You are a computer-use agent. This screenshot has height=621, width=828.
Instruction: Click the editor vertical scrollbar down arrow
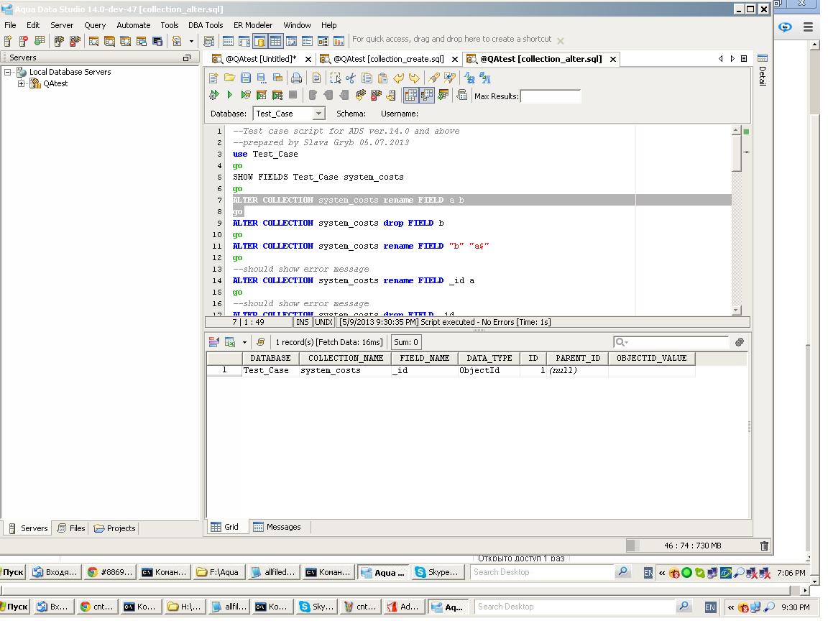pyautogui.click(x=737, y=310)
